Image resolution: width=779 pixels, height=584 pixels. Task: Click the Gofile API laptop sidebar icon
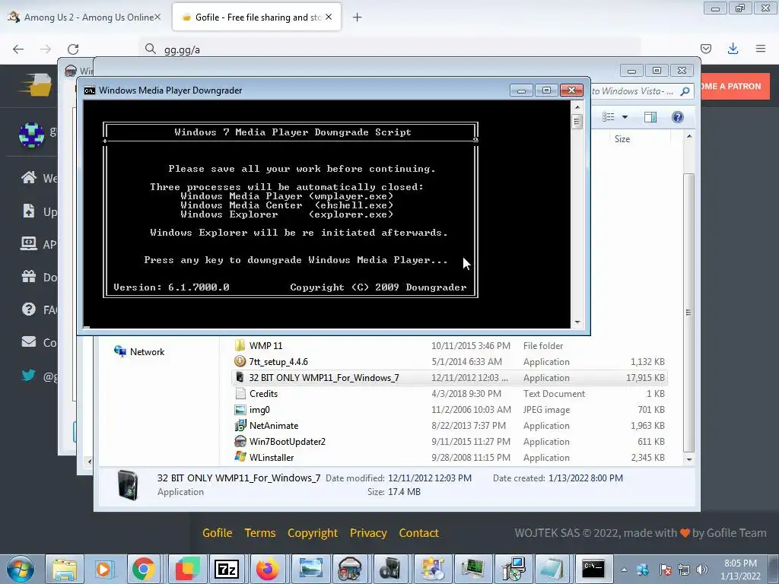pyautogui.click(x=29, y=243)
